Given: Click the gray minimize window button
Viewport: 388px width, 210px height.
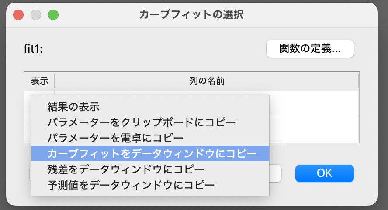Looking at the screenshot, I should coord(35,15).
